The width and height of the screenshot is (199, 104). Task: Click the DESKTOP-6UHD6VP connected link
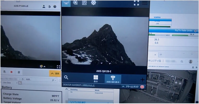[79, 85]
